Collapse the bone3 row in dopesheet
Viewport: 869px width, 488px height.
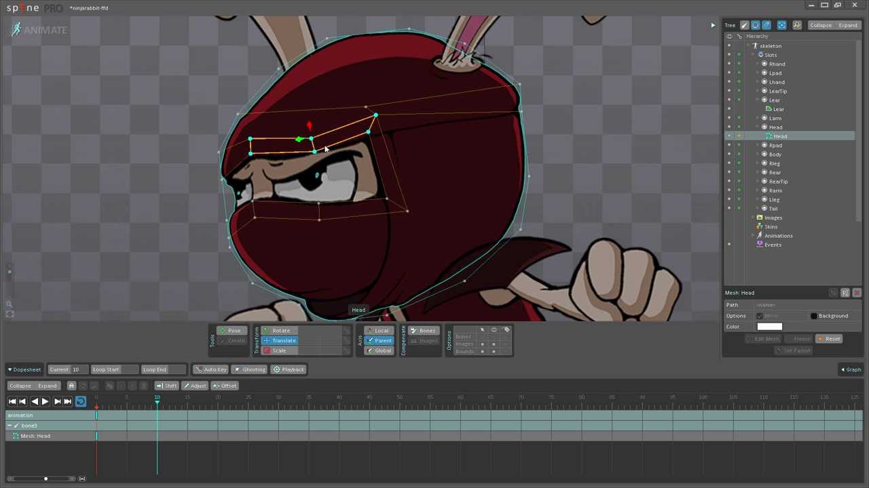point(10,426)
